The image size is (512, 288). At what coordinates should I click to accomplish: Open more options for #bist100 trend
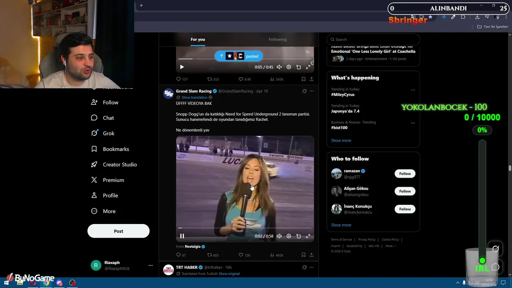tap(413, 123)
